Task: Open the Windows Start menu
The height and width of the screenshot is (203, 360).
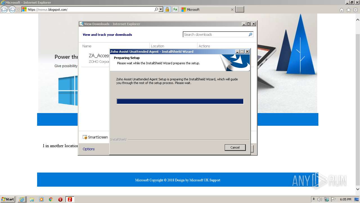Action: [x=8, y=199]
